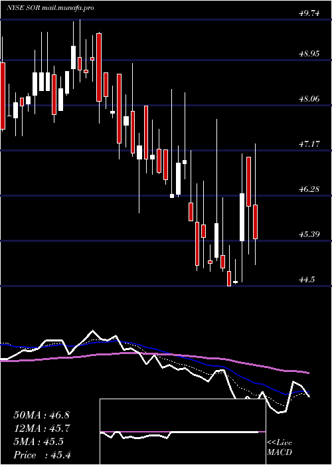Viewport: 332px width, 465px height.
Task: Click the 'NYSE SOR mail.munafa.pro' chart title
Action: [50, 8]
